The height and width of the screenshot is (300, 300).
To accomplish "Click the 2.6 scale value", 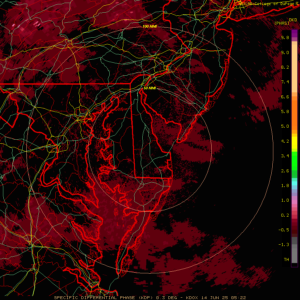I will click(285, 171).
